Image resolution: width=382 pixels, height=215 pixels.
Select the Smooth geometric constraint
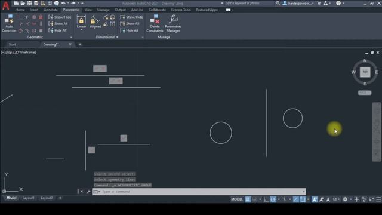tap(27, 30)
